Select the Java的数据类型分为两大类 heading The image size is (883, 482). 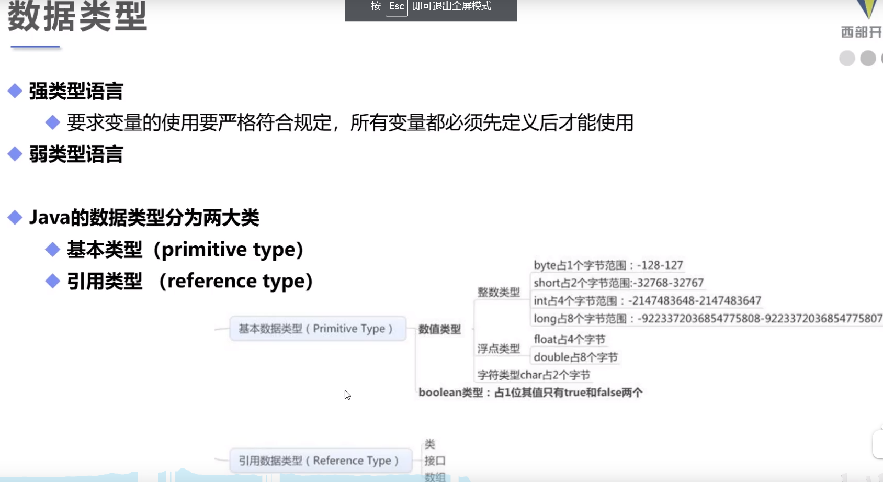[144, 218]
